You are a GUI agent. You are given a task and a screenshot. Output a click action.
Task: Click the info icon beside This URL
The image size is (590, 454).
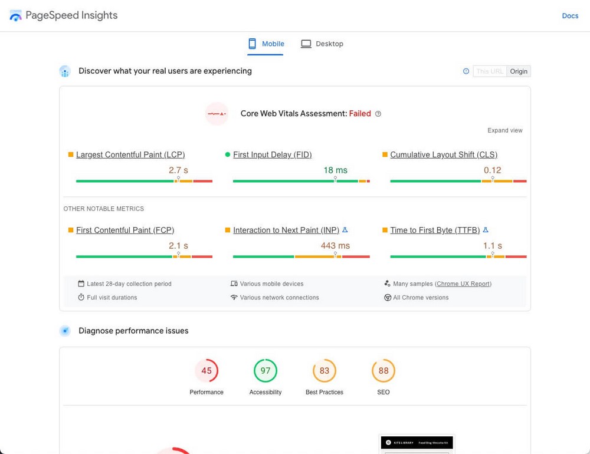click(x=466, y=71)
